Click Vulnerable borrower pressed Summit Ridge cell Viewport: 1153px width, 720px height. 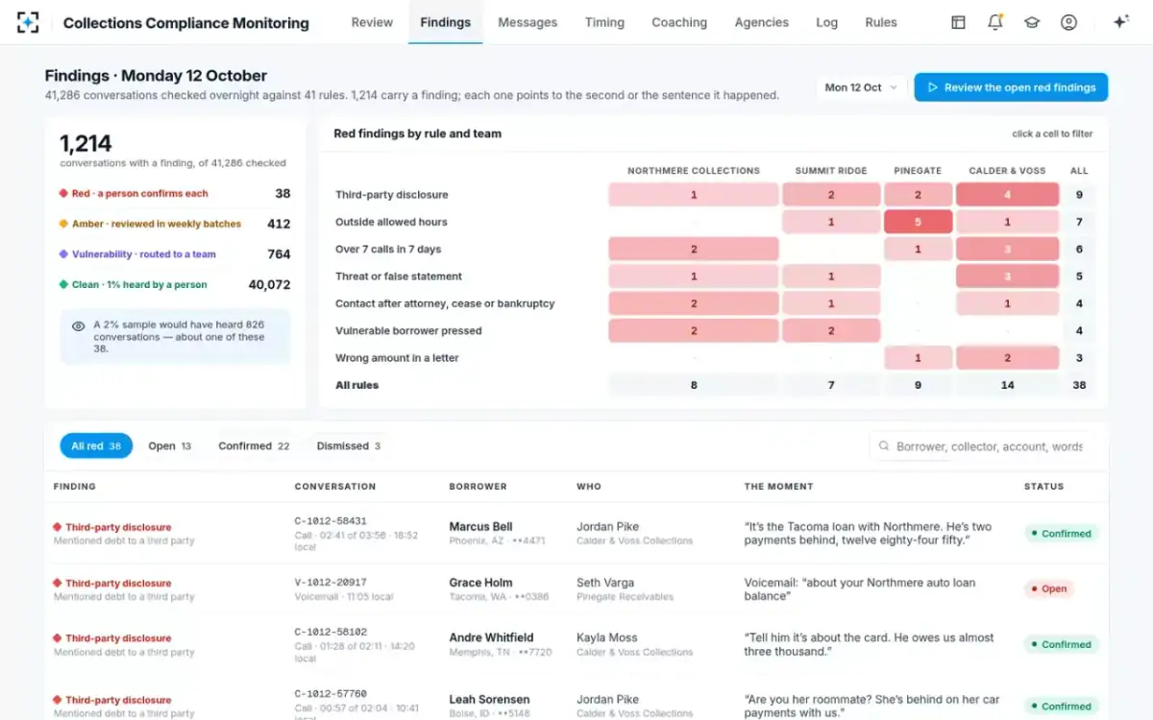(x=831, y=331)
